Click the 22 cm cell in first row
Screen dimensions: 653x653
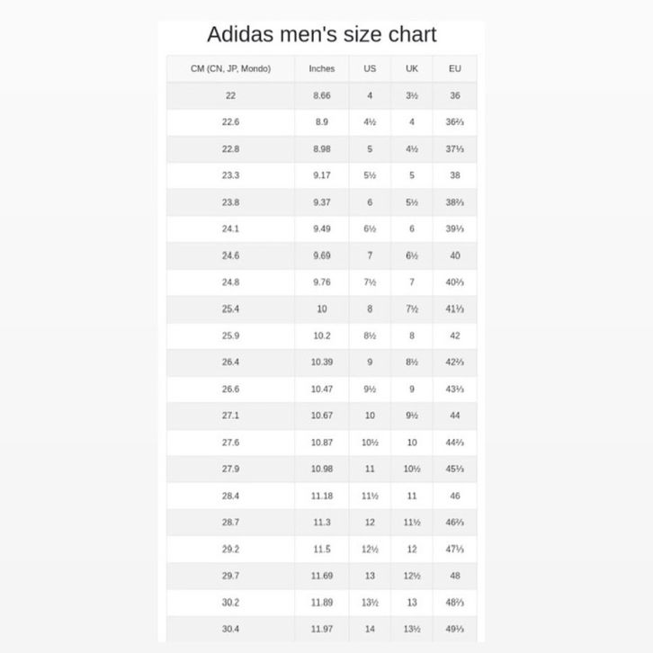(230, 95)
